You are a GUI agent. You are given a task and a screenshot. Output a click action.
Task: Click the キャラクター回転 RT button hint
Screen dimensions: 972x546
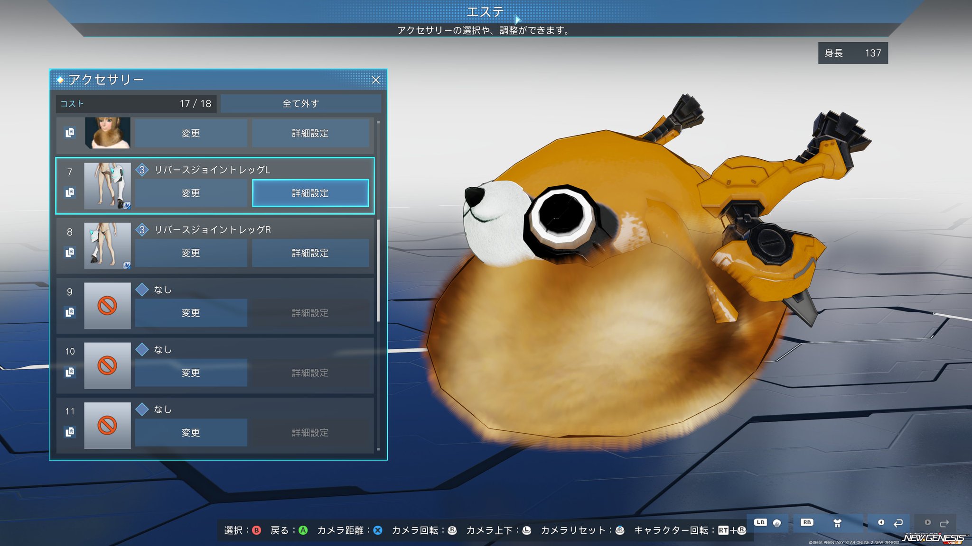click(691, 530)
